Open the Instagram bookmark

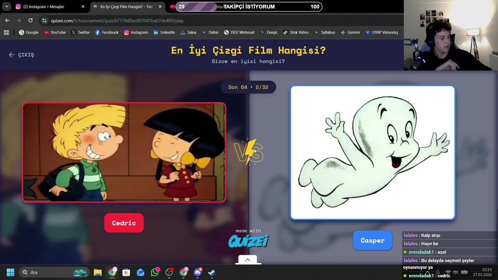click(x=136, y=32)
